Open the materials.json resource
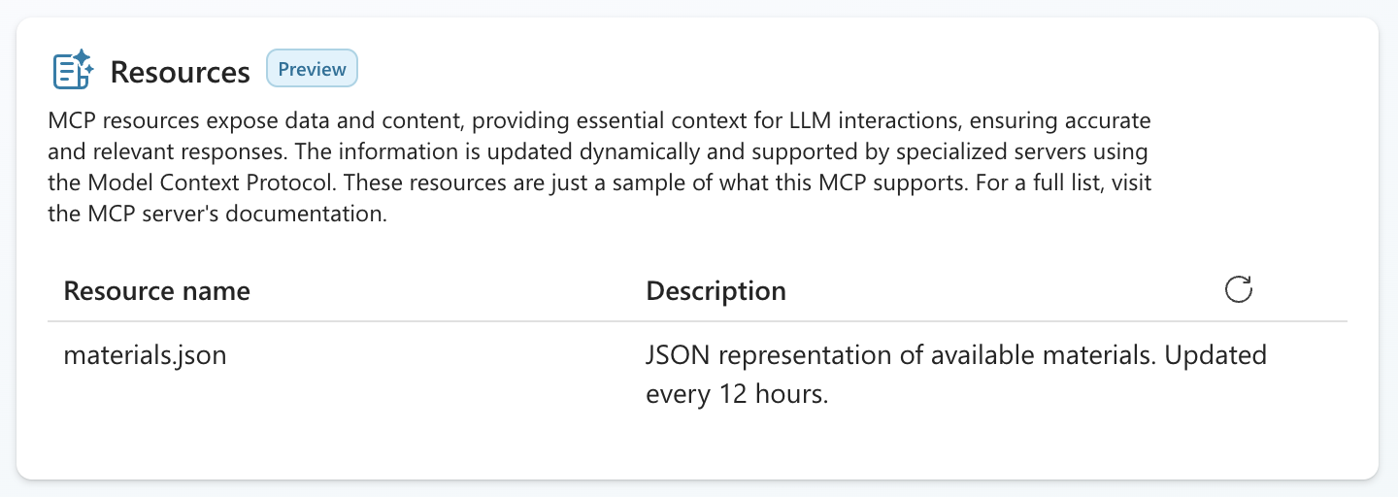The image size is (1398, 497). point(145,355)
